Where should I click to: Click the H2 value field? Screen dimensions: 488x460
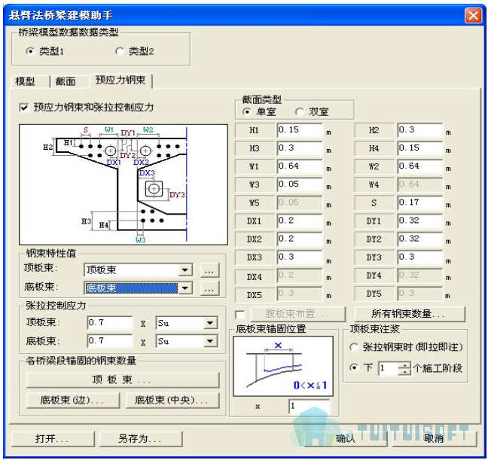click(x=419, y=130)
